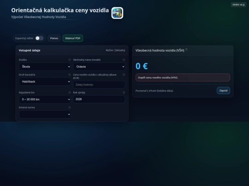The height and width of the screenshot is (186, 249).
Task: Click the car calculator app logo icon
Action: click(x=117, y=13)
